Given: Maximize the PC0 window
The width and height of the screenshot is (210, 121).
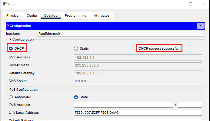Looking at the screenshot, I should 191,4.
